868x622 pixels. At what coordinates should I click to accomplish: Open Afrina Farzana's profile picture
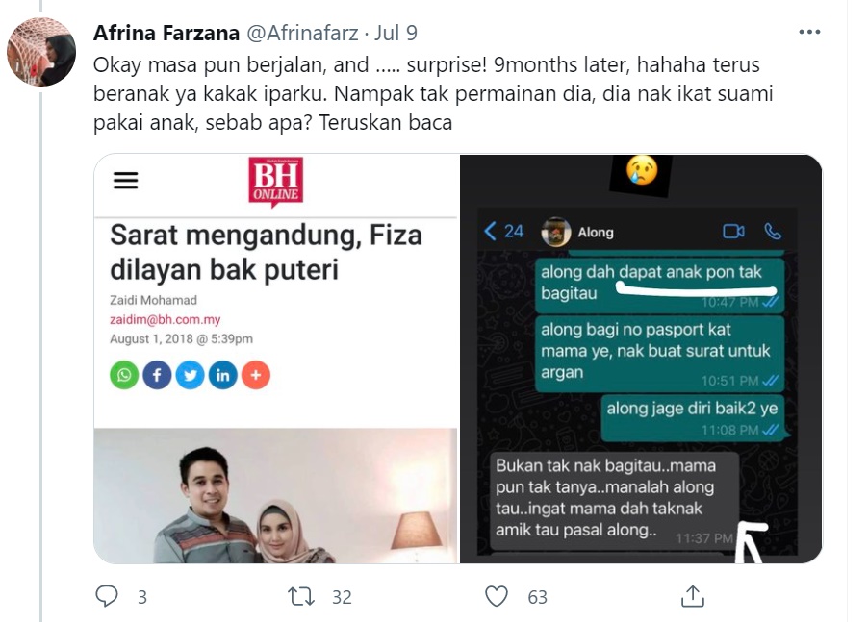(x=41, y=52)
